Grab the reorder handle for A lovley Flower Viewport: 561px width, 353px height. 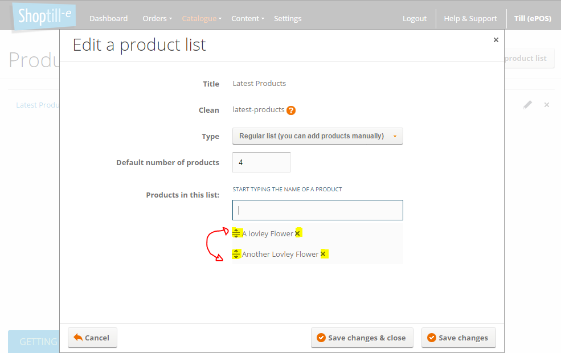pyautogui.click(x=236, y=233)
